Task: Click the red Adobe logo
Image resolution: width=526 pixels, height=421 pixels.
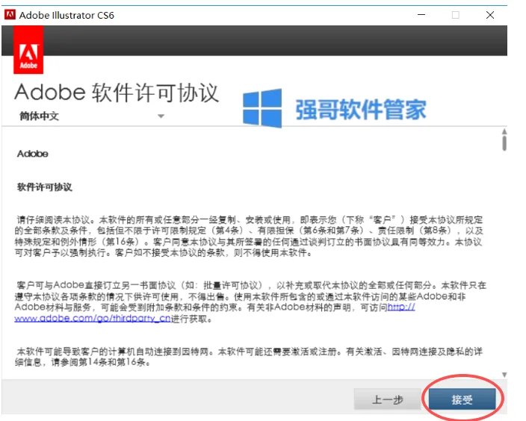Action: tap(28, 50)
